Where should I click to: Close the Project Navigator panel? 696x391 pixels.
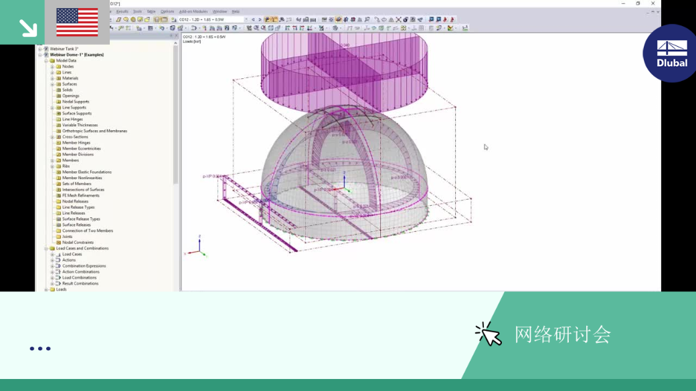click(176, 36)
